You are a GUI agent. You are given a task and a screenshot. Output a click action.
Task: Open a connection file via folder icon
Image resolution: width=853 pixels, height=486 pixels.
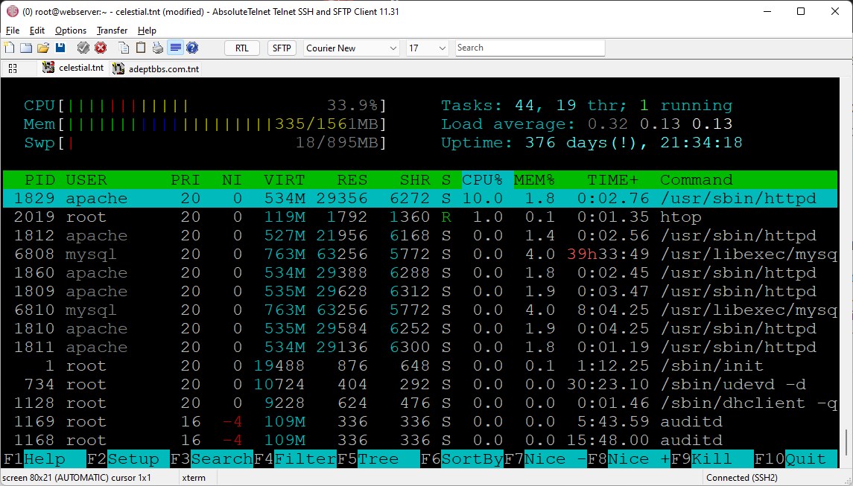pyautogui.click(x=43, y=48)
